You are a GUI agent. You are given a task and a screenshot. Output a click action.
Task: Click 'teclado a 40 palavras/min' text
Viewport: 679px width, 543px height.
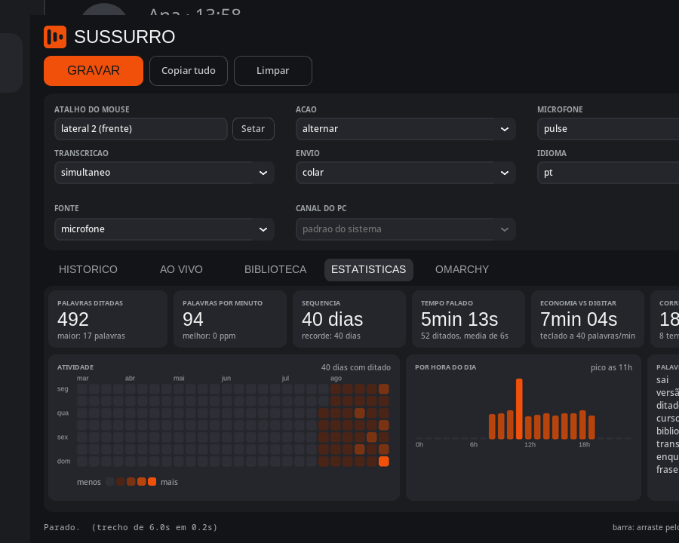tap(588, 336)
